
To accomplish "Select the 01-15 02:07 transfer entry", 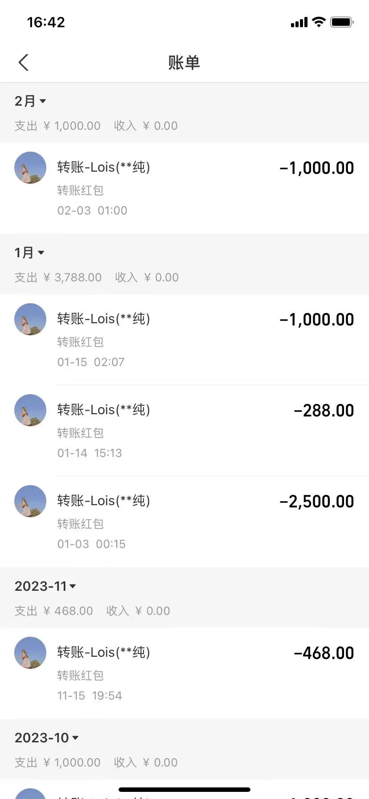I will point(205,339).
